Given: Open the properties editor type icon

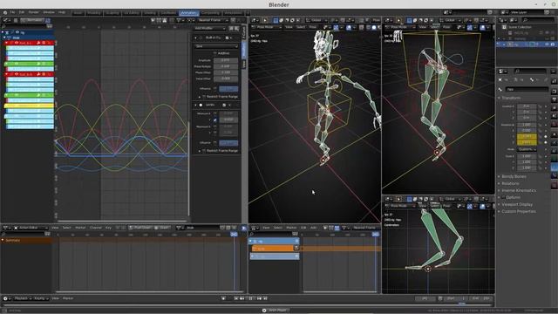Looking at the screenshot, I should [x=501, y=72].
